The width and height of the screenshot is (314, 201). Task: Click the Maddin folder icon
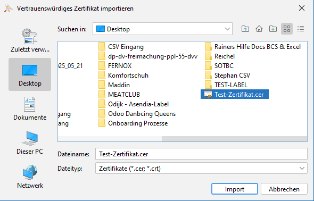point(102,85)
